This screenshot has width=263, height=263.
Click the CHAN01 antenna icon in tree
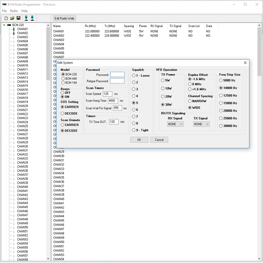pos(14,29)
